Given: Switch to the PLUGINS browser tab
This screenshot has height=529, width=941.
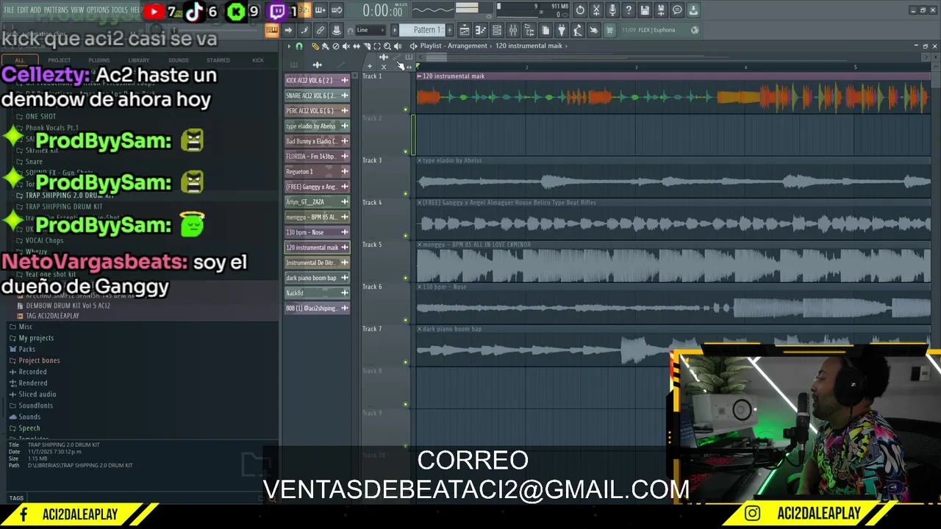Looking at the screenshot, I should 99,60.
